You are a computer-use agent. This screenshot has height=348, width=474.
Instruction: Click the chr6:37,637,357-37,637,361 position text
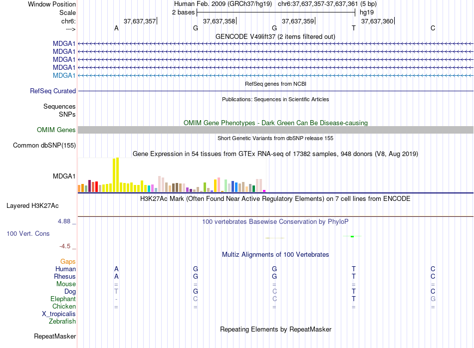point(318,4)
